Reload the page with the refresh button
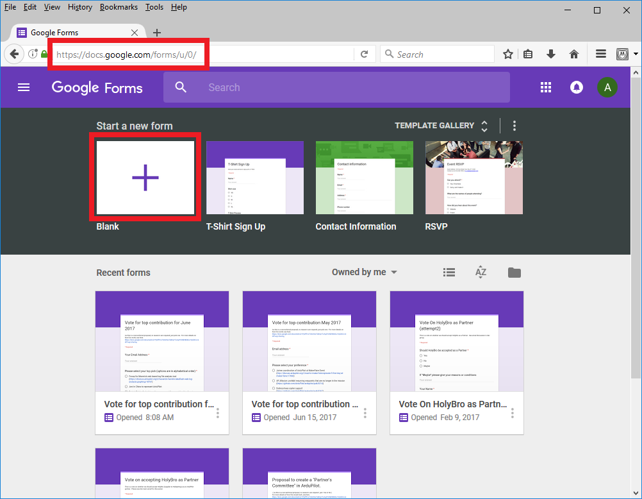Viewport: 642px width, 499px height. (364, 55)
